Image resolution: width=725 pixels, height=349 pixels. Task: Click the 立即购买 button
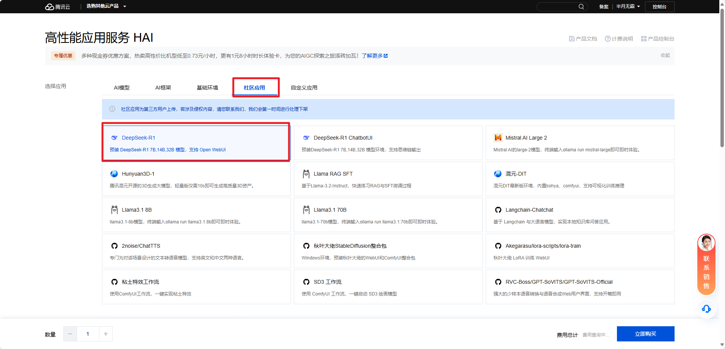[x=645, y=334]
